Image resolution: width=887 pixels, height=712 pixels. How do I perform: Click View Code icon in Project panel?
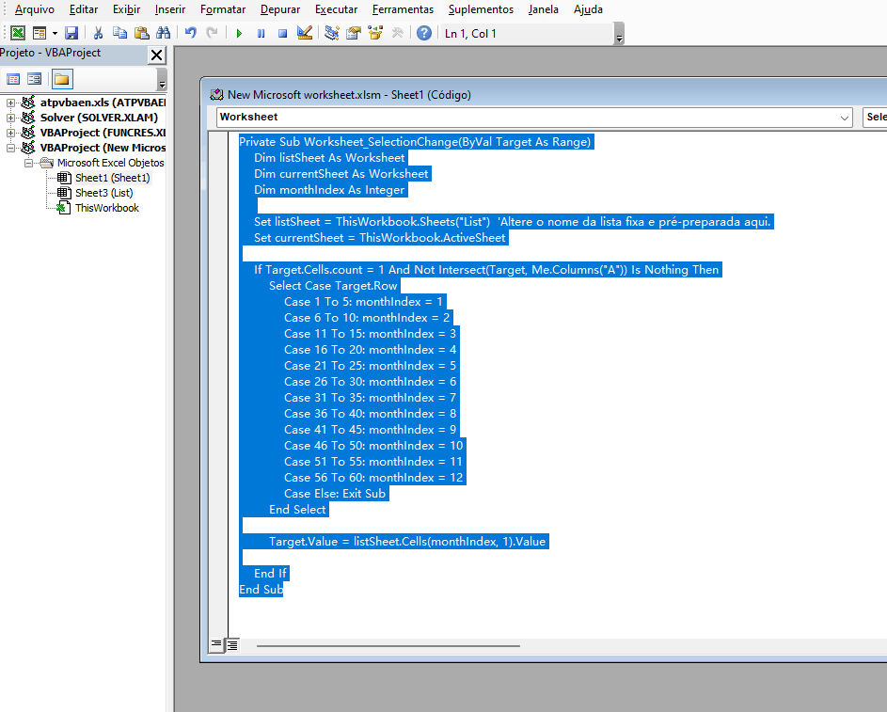pos(13,79)
